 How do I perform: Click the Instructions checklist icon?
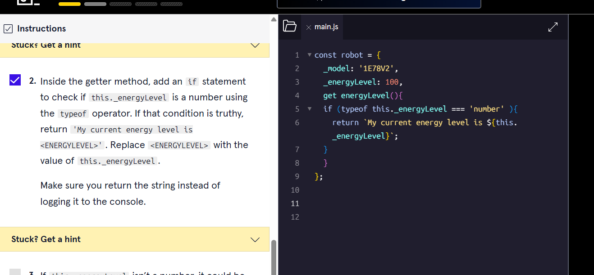click(x=8, y=29)
